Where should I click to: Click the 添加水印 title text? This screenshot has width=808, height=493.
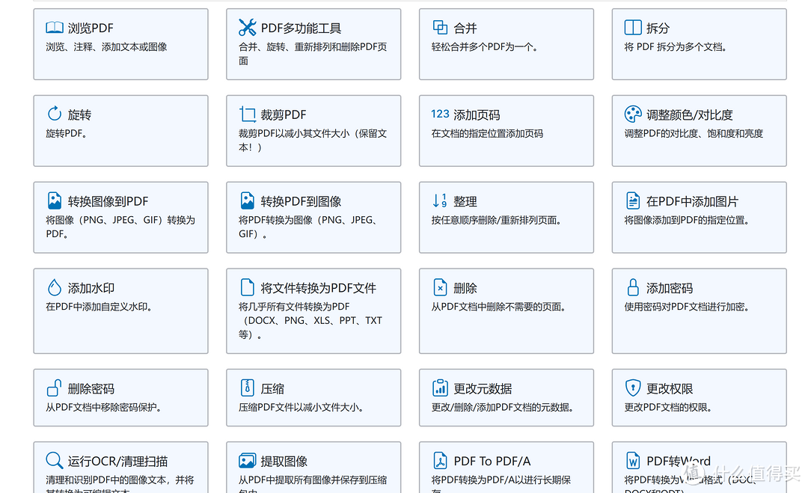pyautogui.click(x=91, y=287)
